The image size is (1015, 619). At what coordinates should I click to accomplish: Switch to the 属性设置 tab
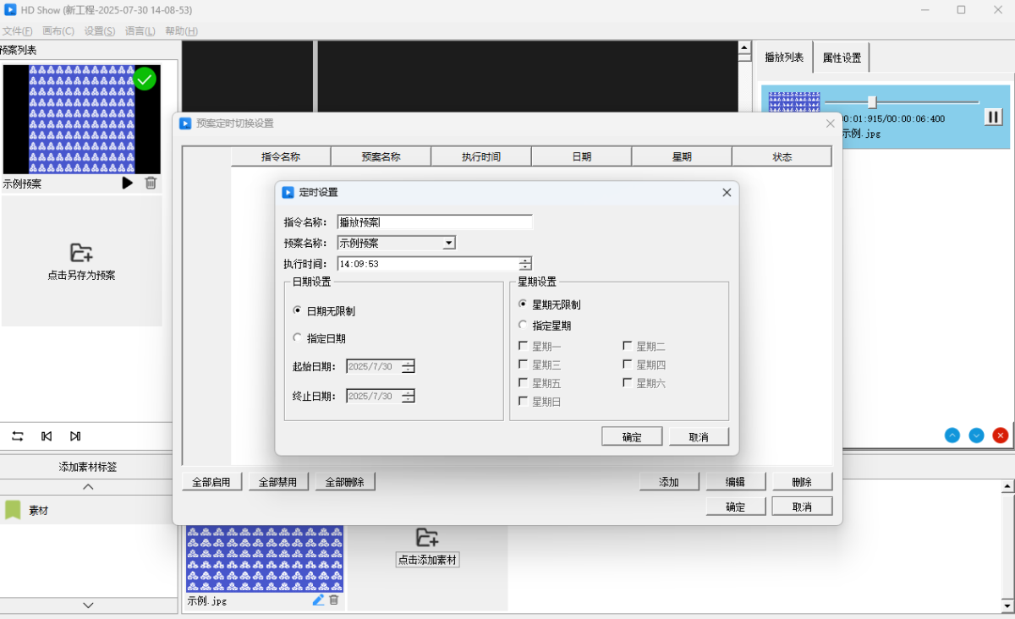(x=842, y=58)
